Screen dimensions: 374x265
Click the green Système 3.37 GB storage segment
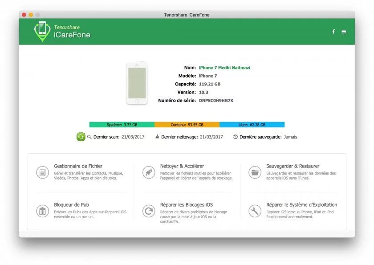pos(122,125)
